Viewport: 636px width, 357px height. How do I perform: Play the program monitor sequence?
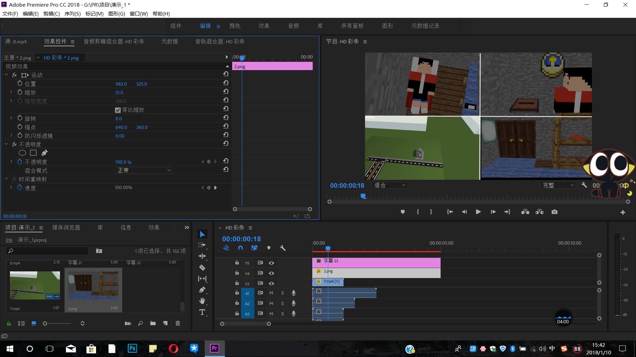(478, 212)
